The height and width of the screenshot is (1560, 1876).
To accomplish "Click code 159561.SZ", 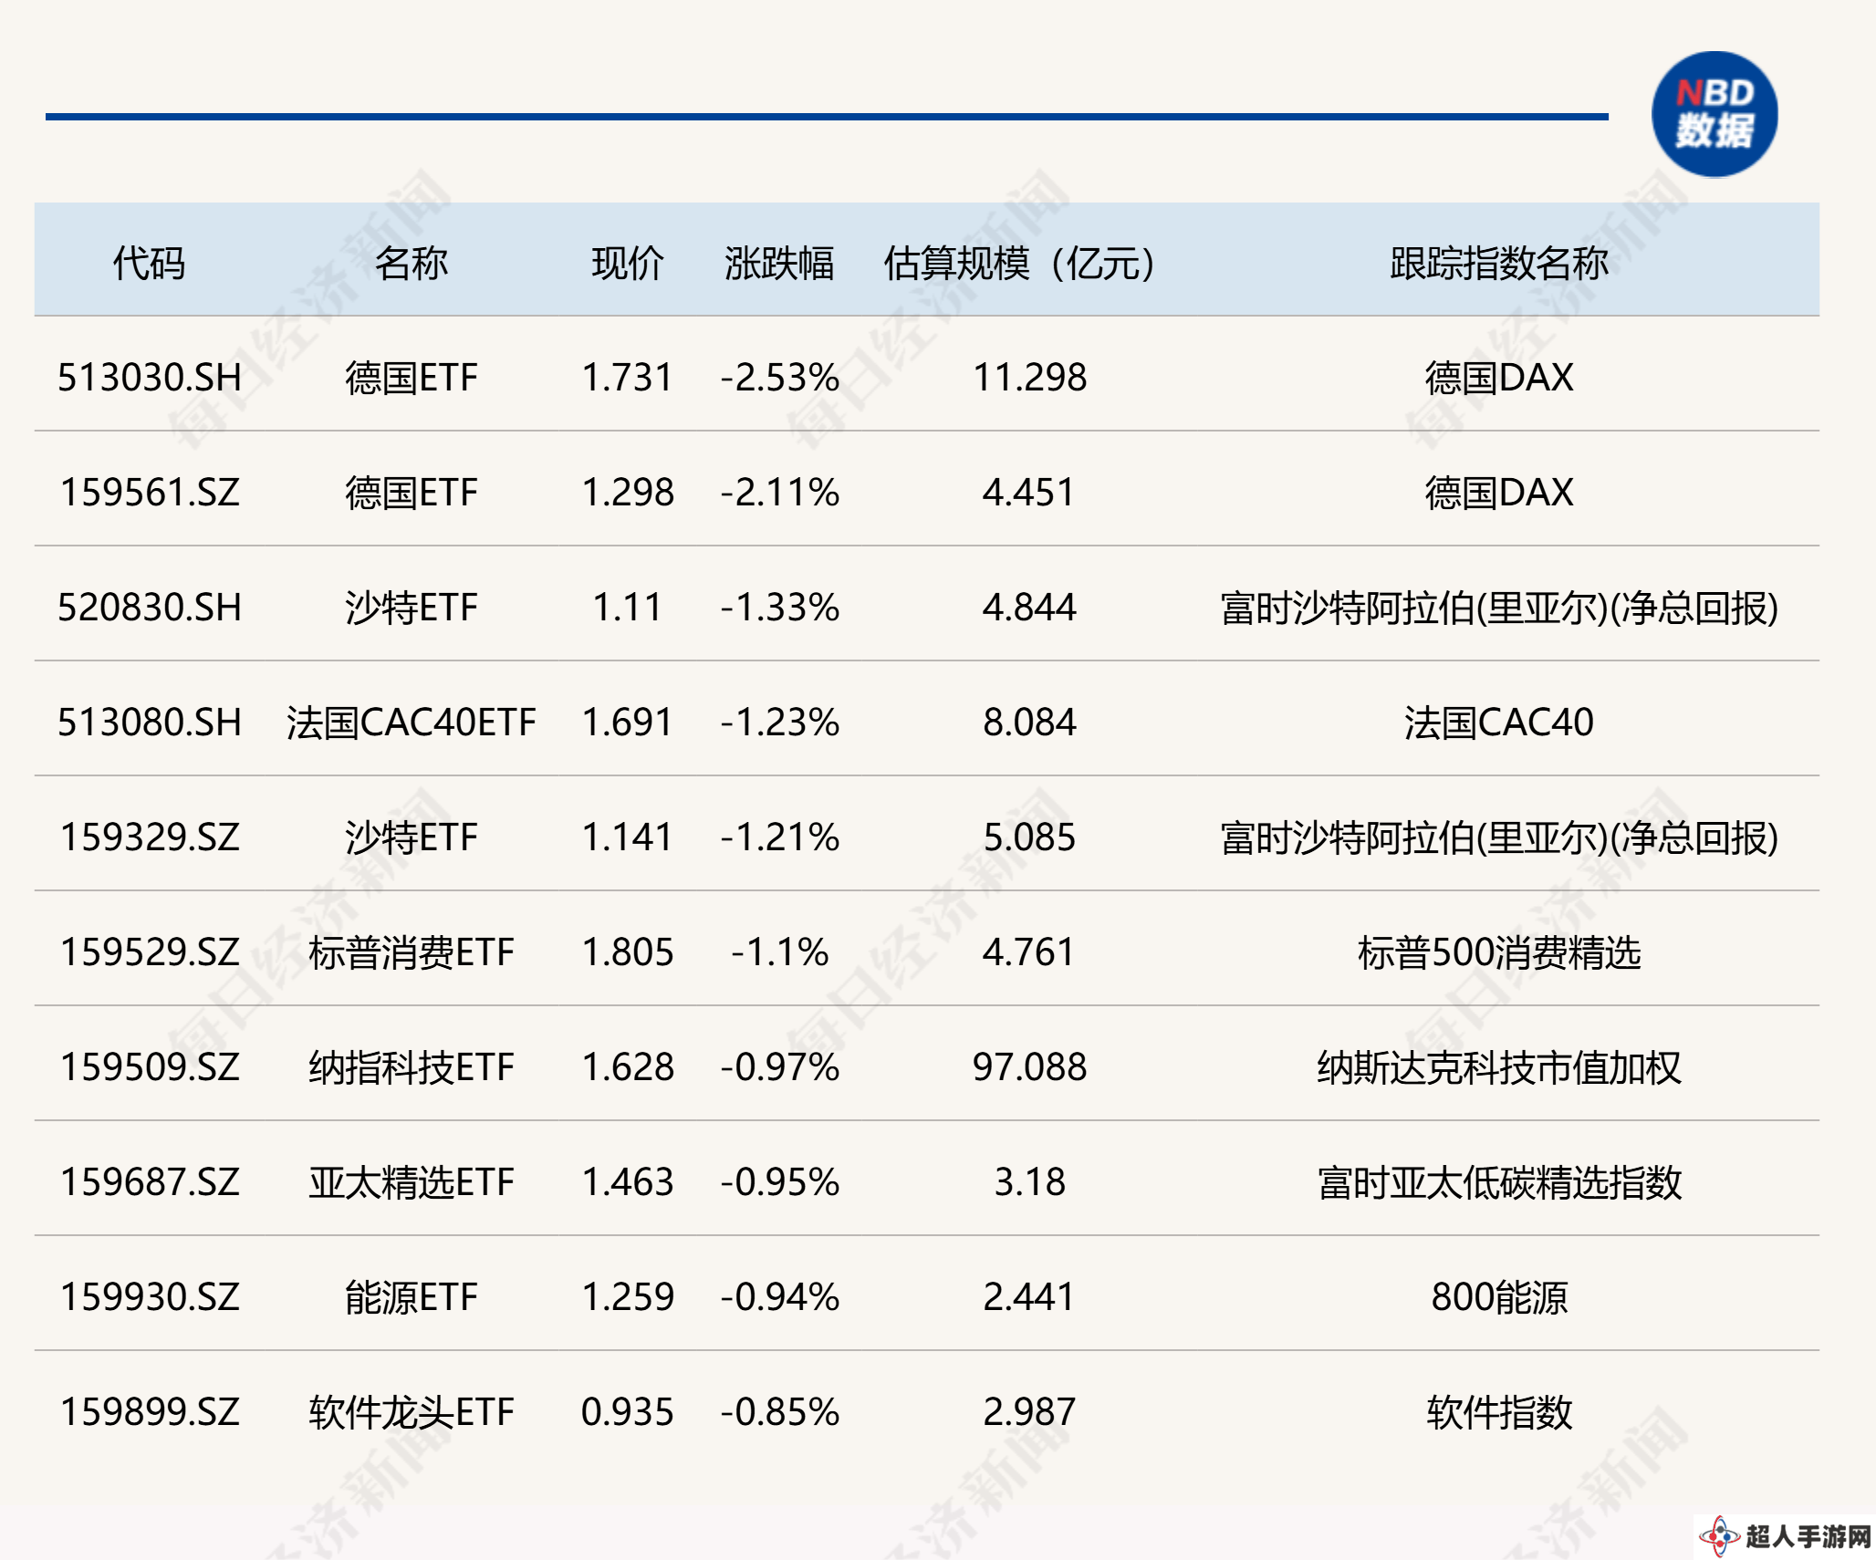I will click(x=150, y=492).
